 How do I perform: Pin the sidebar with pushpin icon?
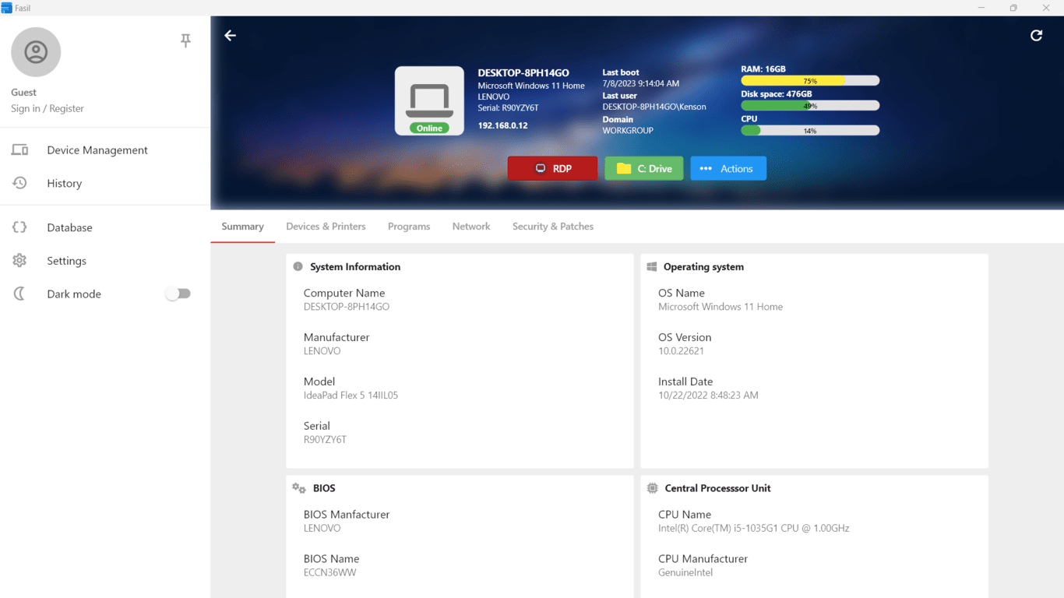(185, 40)
